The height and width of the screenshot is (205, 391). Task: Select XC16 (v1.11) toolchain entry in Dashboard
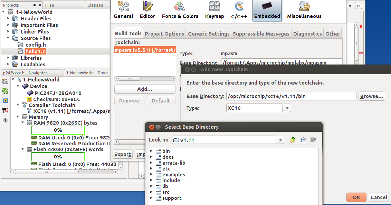click(x=69, y=111)
